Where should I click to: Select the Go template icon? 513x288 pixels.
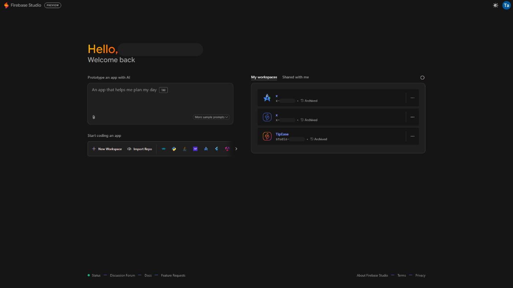coord(164,149)
